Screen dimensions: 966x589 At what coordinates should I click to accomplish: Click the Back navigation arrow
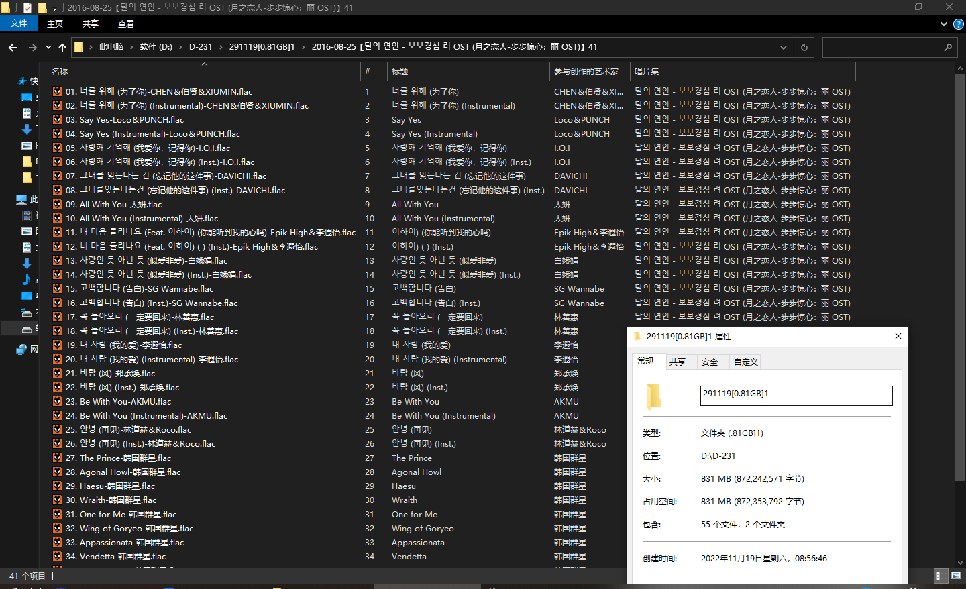point(13,48)
